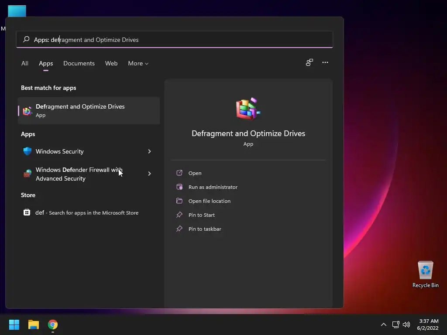Select the Recycle Bin desktop icon

click(x=425, y=274)
